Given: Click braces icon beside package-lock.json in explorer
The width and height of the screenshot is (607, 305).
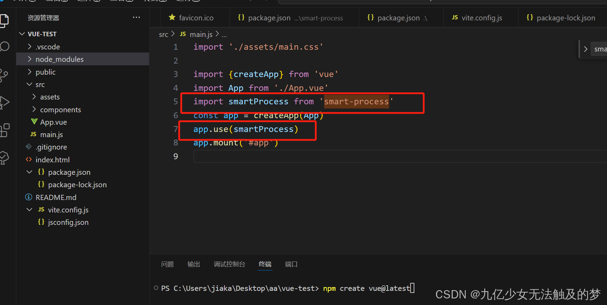Looking at the screenshot, I should pos(41,184).
